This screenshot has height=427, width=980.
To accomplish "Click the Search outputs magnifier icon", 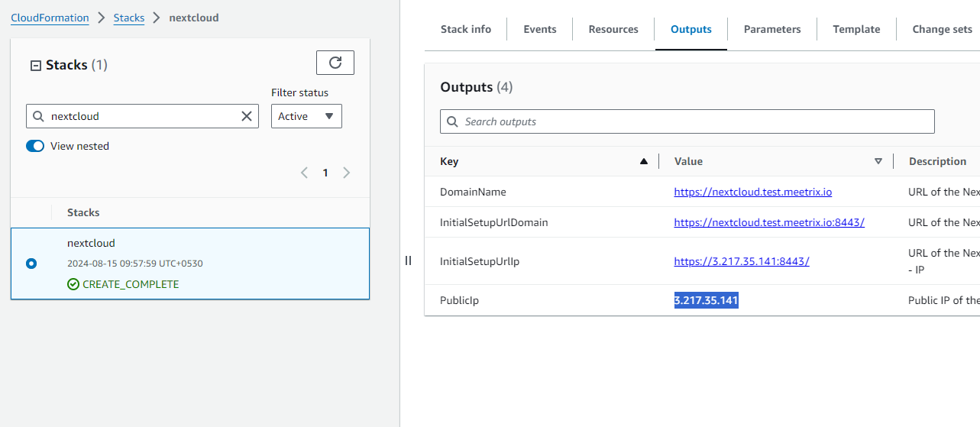I will 454,121.
